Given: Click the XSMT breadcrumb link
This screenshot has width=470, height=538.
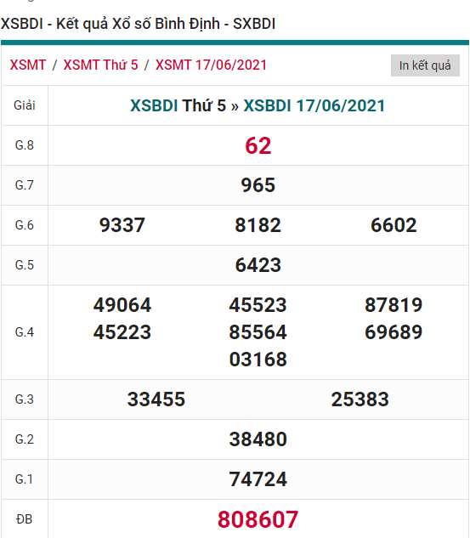Looking at the screenshot, I should [x=28, y=65].
